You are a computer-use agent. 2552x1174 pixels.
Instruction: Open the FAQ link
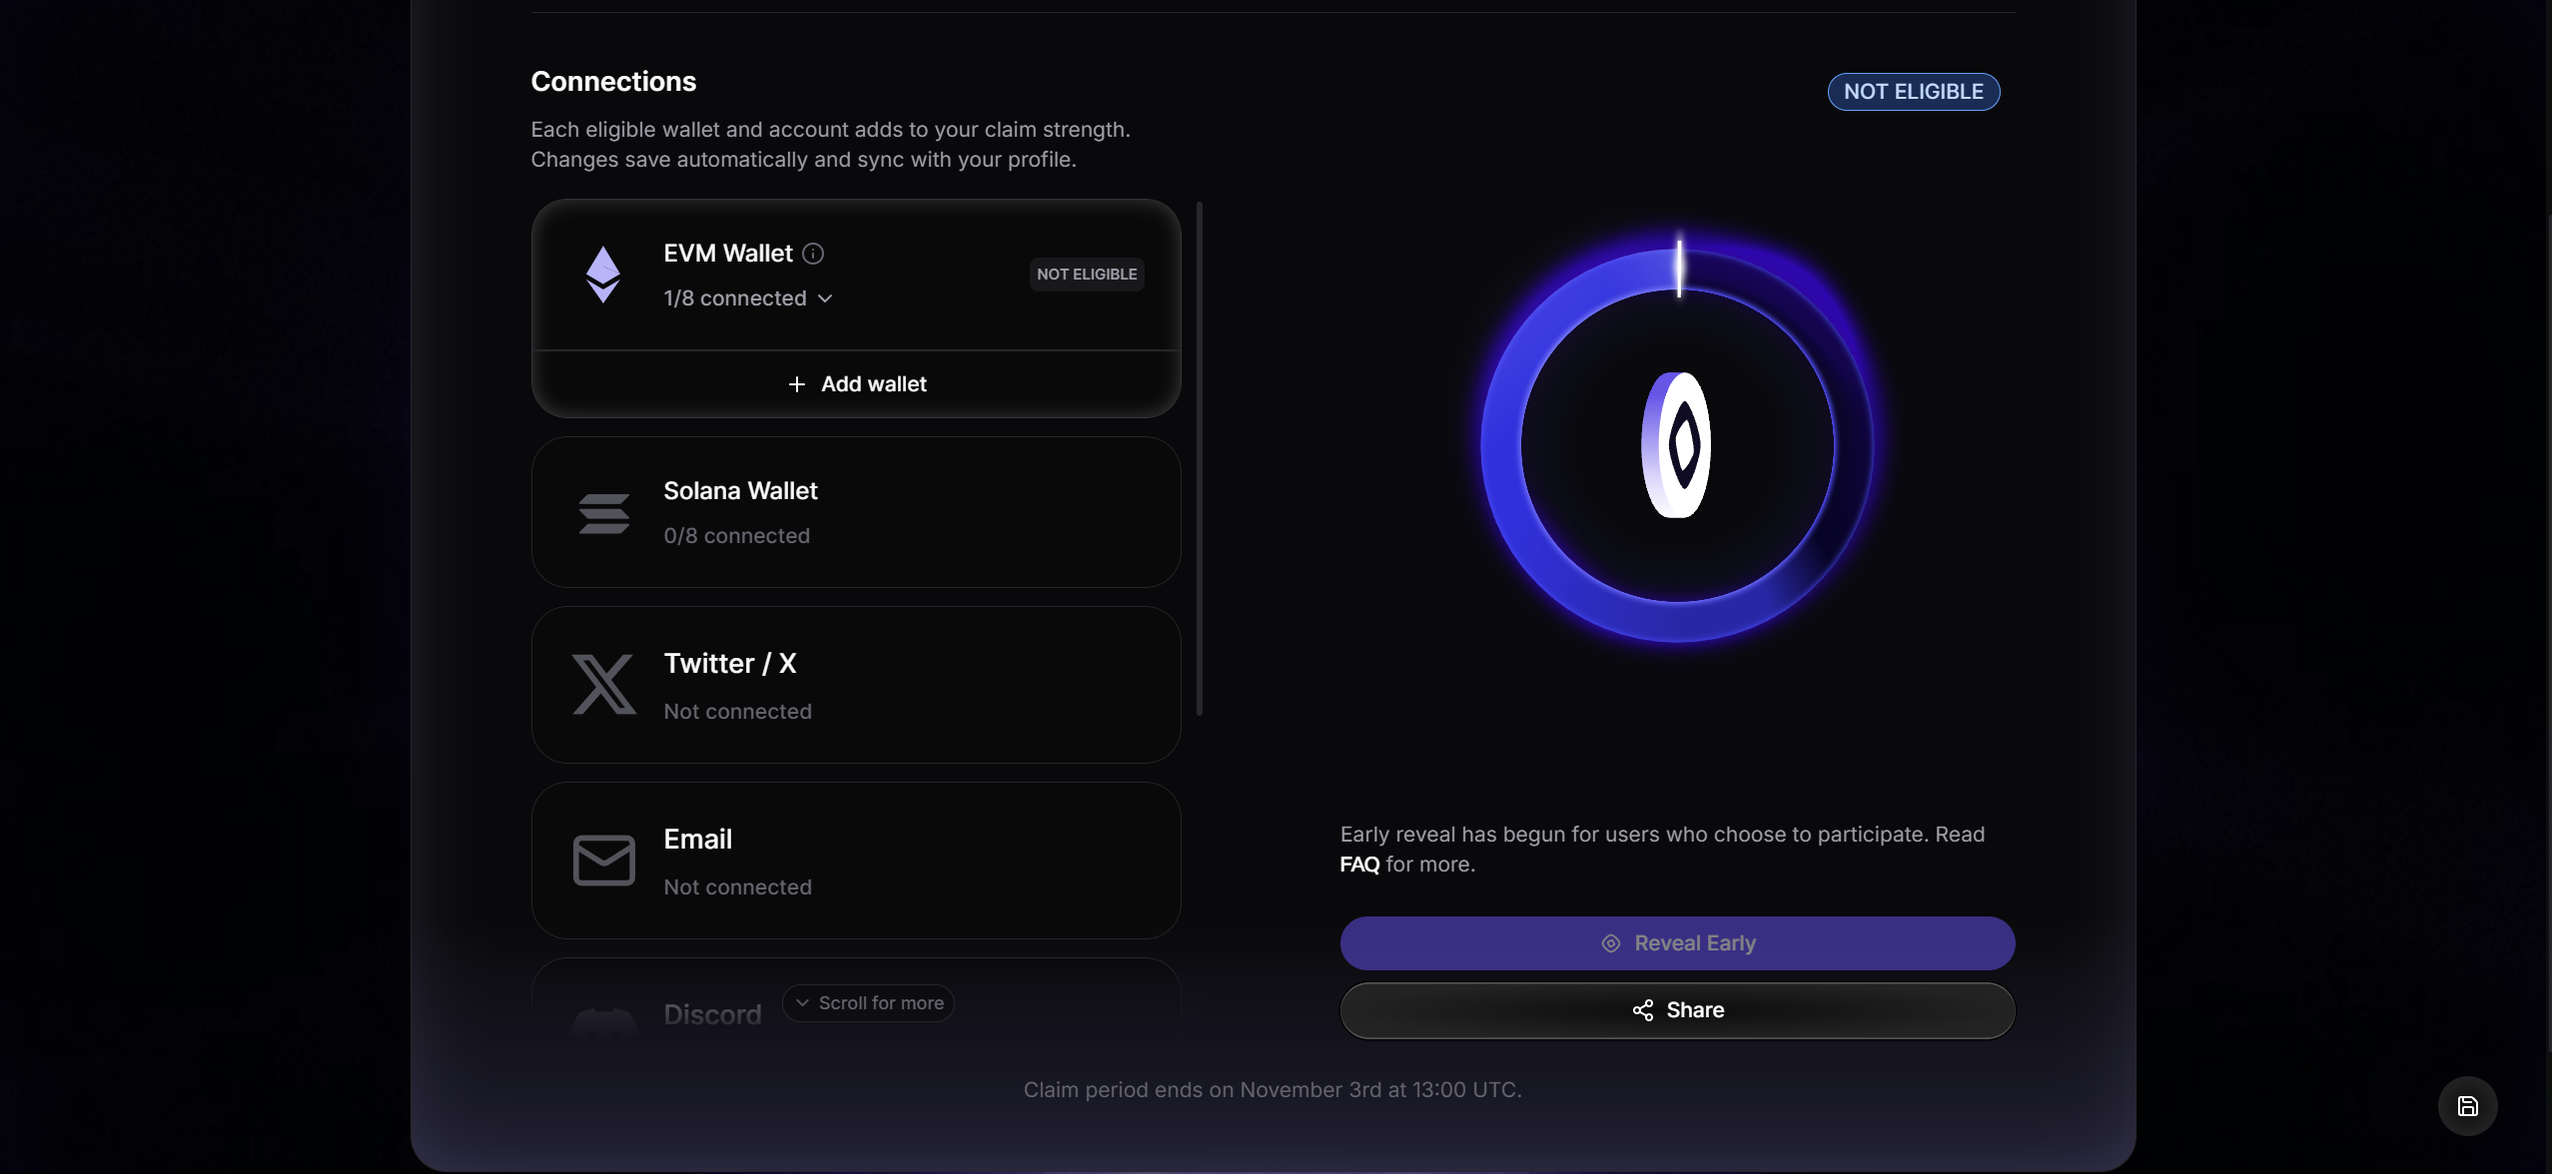coord(1359,865)
